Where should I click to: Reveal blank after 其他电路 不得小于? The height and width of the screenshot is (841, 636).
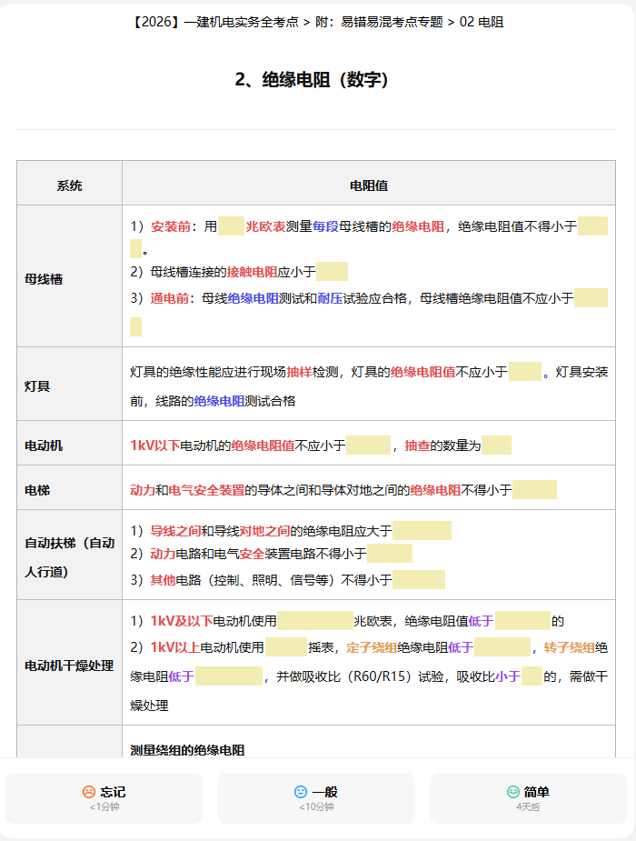point(419,580)
